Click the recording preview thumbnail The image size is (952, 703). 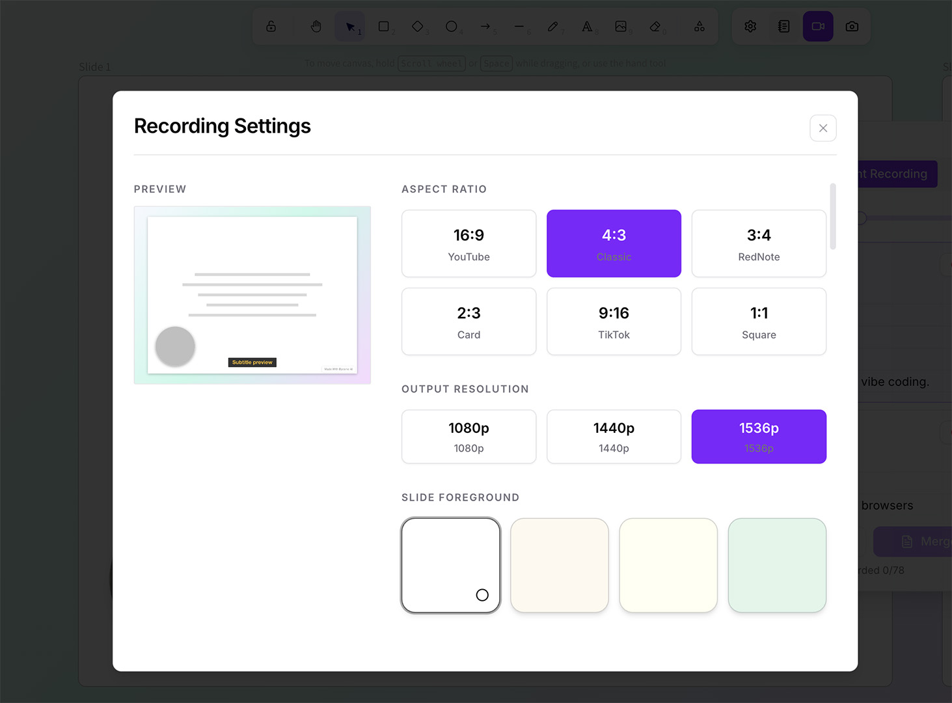(x=252, y=295)
